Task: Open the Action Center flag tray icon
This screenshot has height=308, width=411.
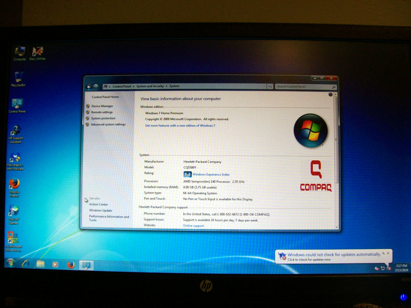Action: (x=389, y=268)
